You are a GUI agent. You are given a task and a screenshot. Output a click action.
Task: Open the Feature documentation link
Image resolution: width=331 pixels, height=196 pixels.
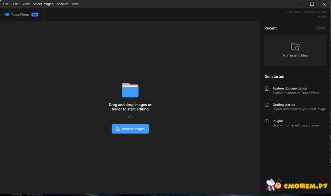click(290, 89)
